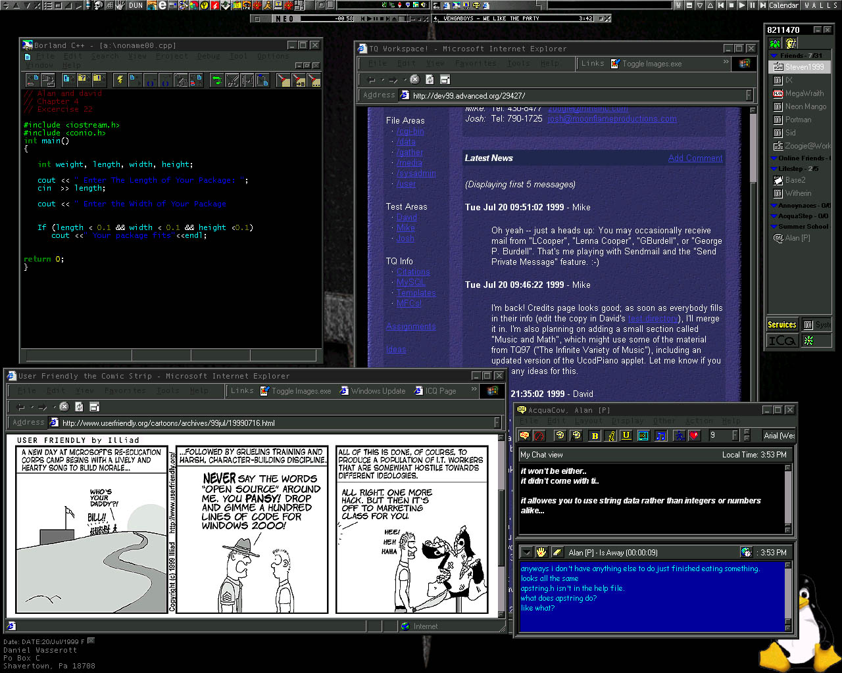Click the green arrows icon in Borland toolbar
The image size is (842, 673).
pyautogui.click(x=216, y=80)
